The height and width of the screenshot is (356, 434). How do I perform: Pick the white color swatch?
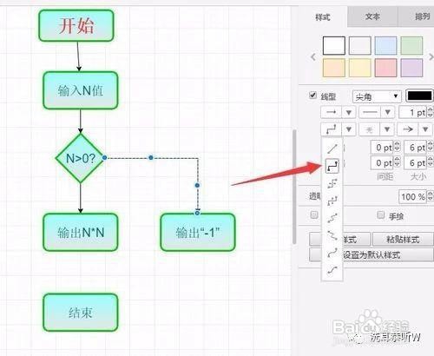334,45
